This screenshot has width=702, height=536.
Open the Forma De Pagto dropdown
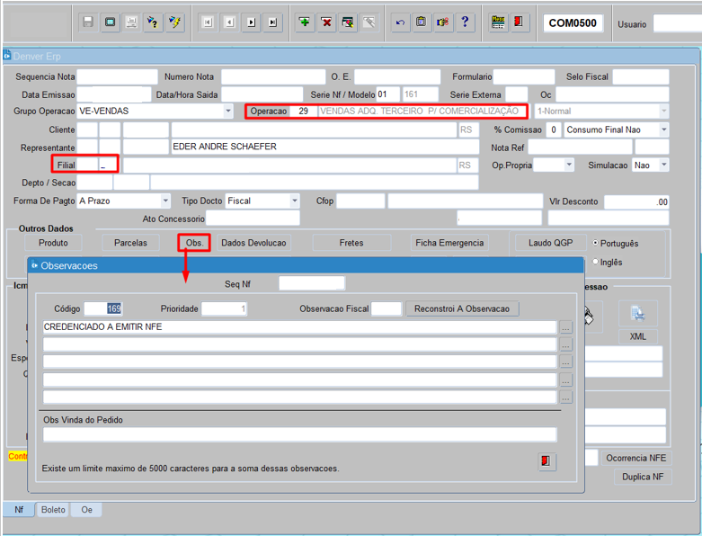165,201
